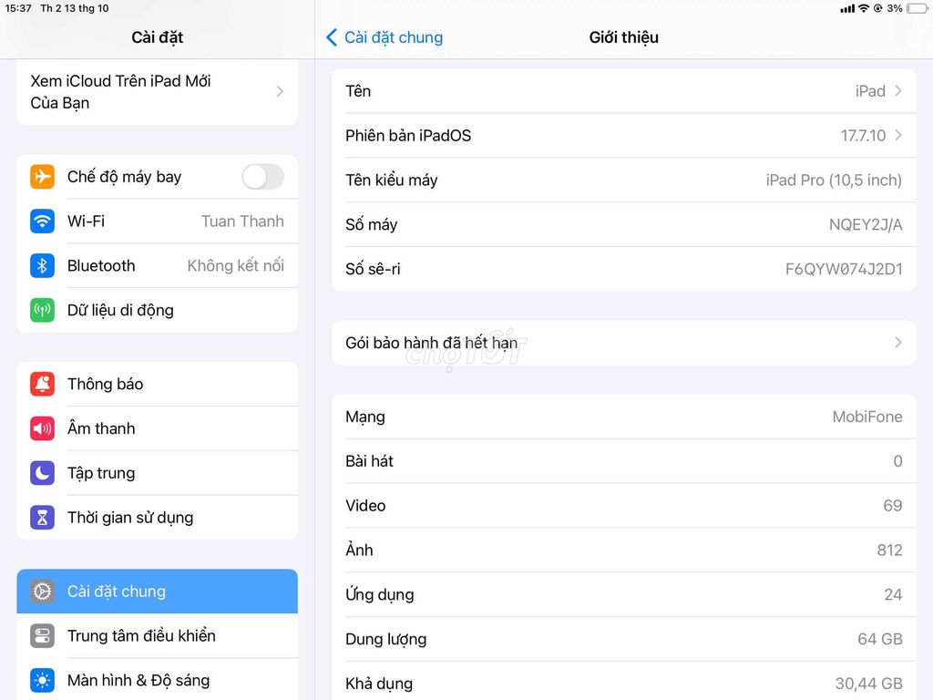Tap the Cài đặt chung gear icon

tap(42, 592)
